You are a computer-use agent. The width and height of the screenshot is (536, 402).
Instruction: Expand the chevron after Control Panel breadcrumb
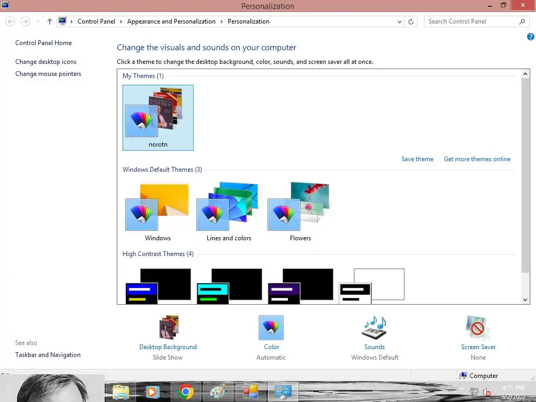tap(121, 21)
